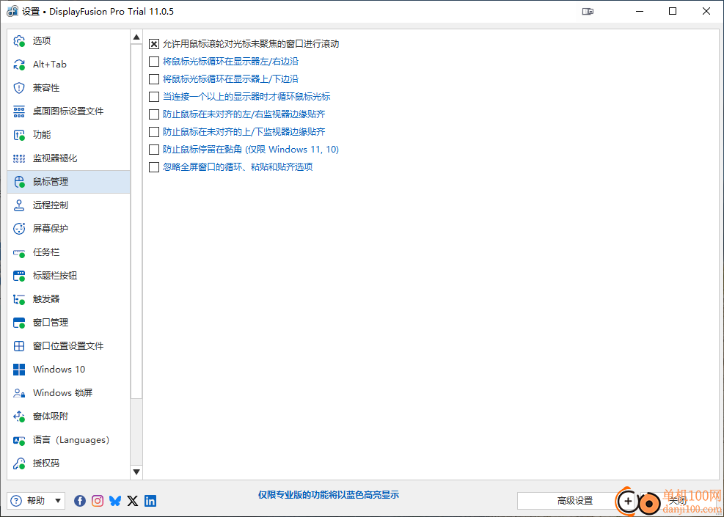Click the 监视器褪化 dotted icon
The width and height of the screenshot is (724, 517).
coord(19,158)
